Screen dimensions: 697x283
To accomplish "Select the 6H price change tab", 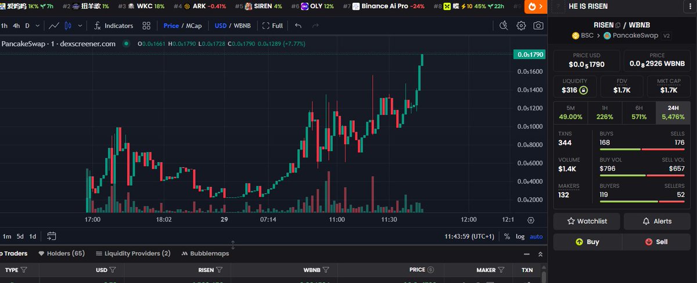I will tap(638, 112).
